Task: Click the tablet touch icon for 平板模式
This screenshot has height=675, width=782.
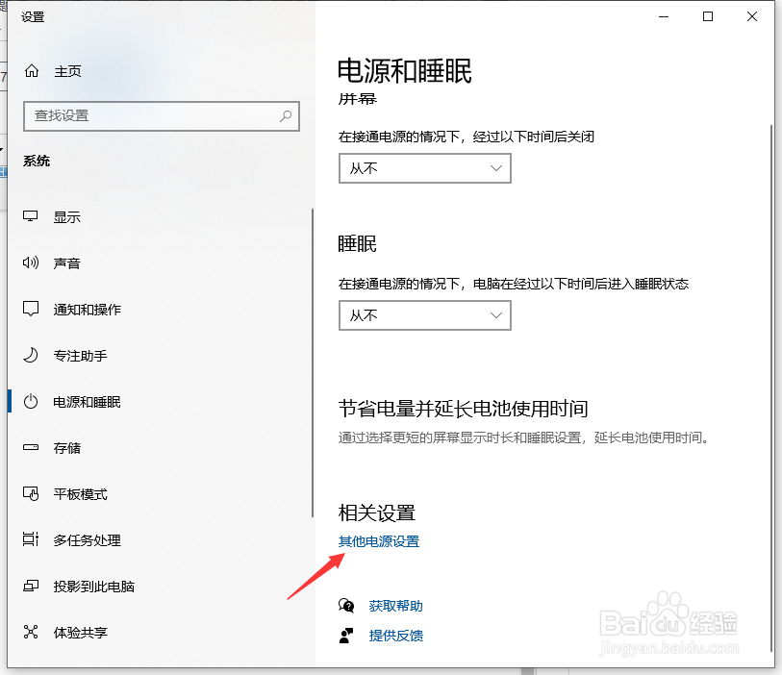Action: pos(31,493)
